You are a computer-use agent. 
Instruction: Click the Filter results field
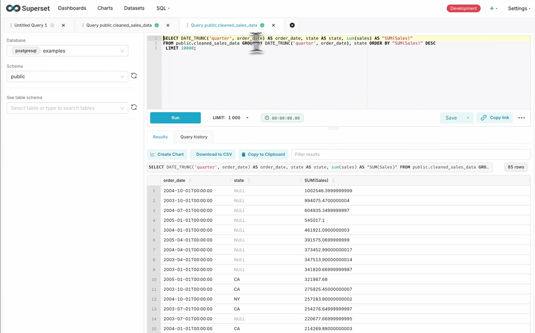coord(410,154)
